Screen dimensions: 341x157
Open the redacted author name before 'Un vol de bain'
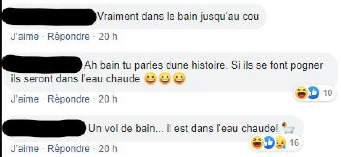[45, 129]
